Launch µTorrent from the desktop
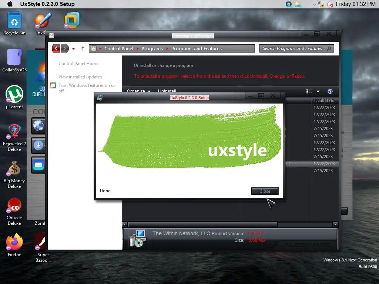Image resolution: width=379 pixels, height=284 pixels. 14,97
